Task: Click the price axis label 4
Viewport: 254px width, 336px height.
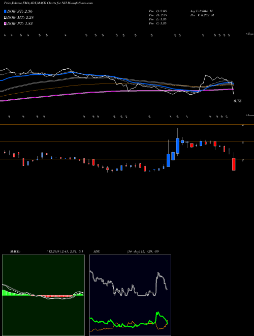Action: pos(242,125)
